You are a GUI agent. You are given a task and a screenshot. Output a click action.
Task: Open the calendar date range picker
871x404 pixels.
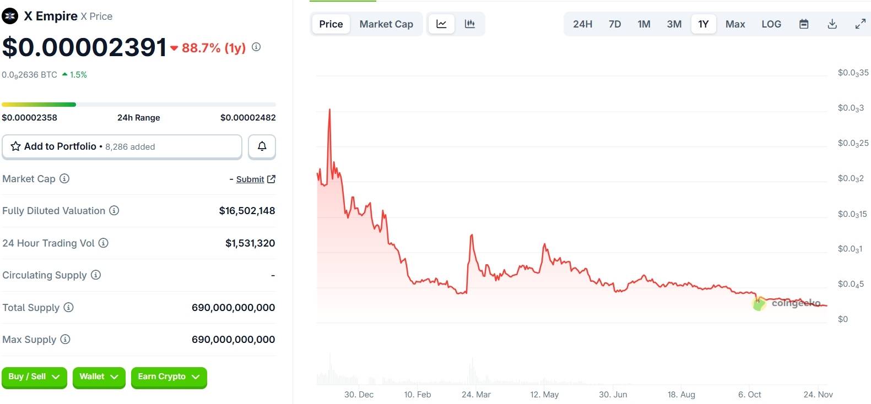pyautogui.click(x=804, y=24)
